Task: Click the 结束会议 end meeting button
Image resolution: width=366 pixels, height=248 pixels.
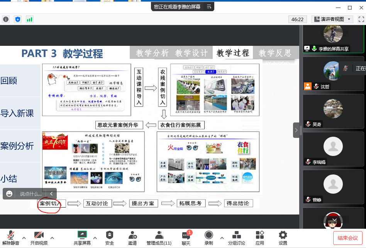Action: pos(347,238)
